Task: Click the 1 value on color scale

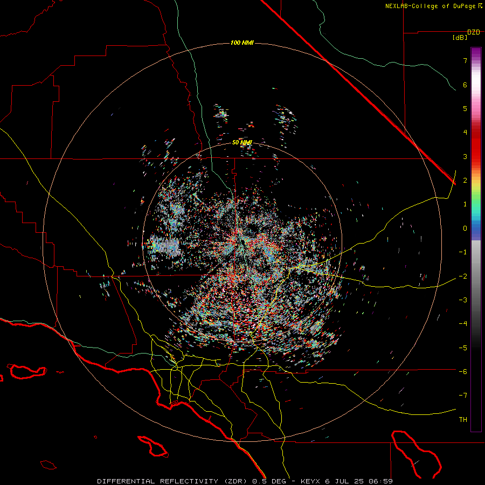Action: [x=465, y=204]
